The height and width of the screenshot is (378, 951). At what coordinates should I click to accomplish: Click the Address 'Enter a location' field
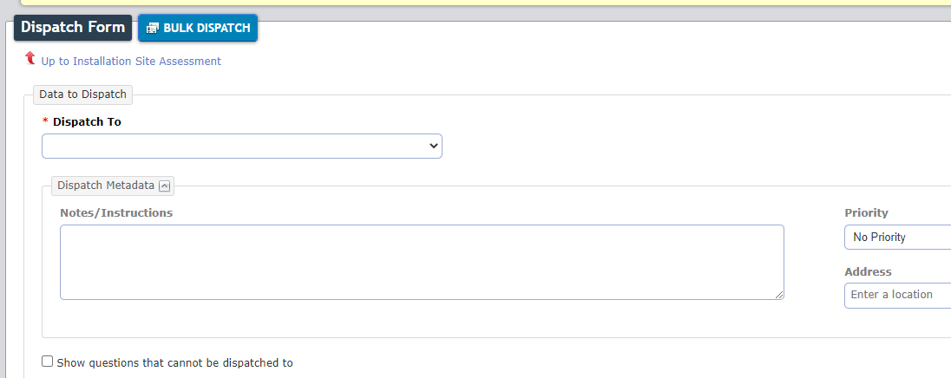tap(897, 295)
